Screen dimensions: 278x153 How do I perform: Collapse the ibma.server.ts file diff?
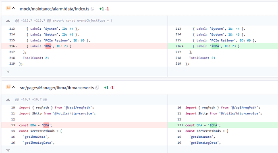tap(13, 87)
